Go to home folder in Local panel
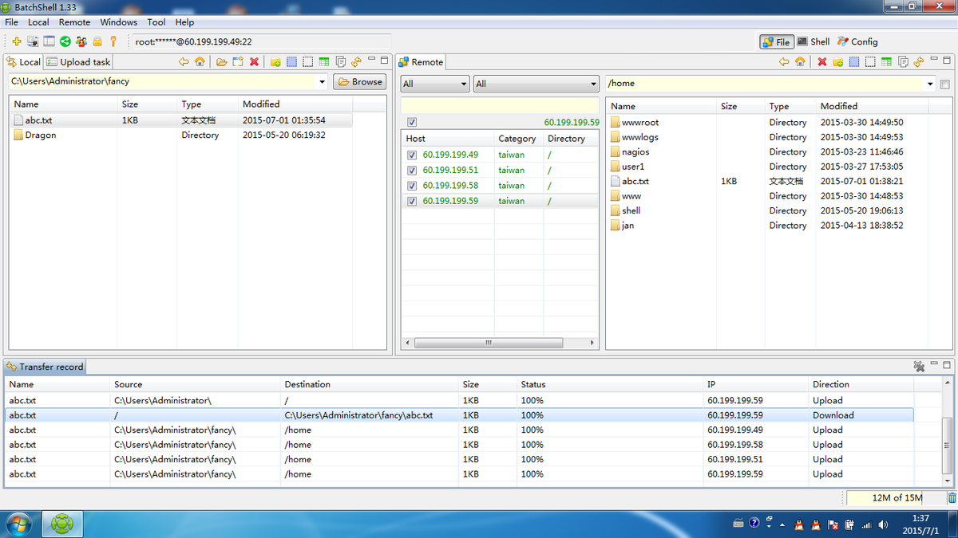The image size is (958, 538). 200,61
